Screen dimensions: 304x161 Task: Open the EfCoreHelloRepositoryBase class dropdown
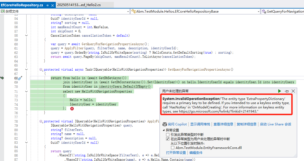[x=258, y=12]
